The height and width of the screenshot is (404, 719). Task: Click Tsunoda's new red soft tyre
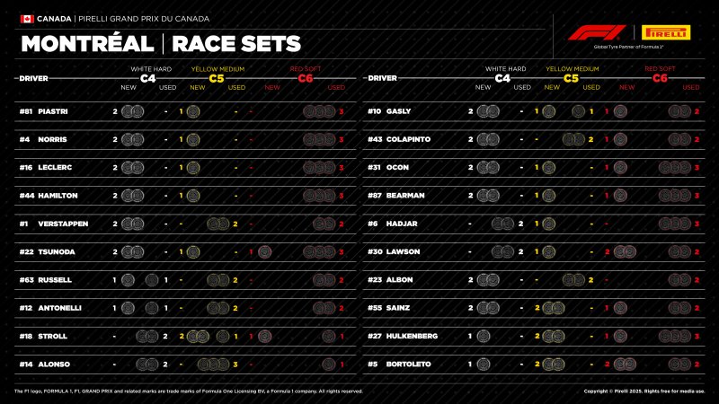pyautogui.click(x=264, y=252)
